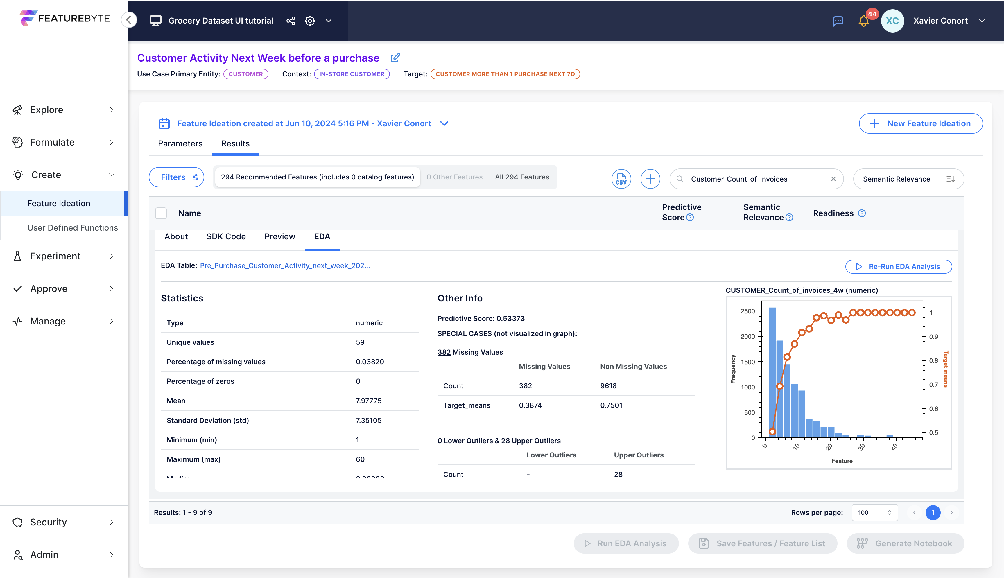Click Re-Run EDA Analysis button

[x=898, y=267]
